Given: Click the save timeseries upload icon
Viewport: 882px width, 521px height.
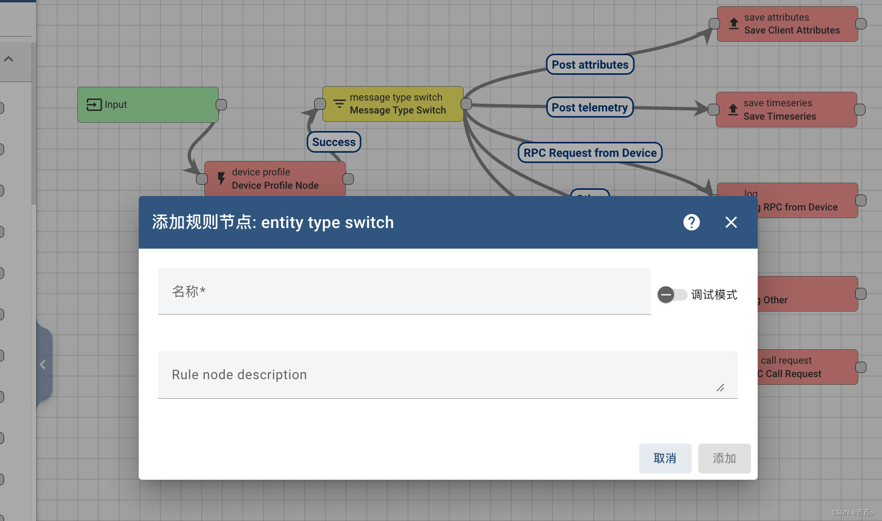Looking at the screenshot, I should [x=733, y=109].
